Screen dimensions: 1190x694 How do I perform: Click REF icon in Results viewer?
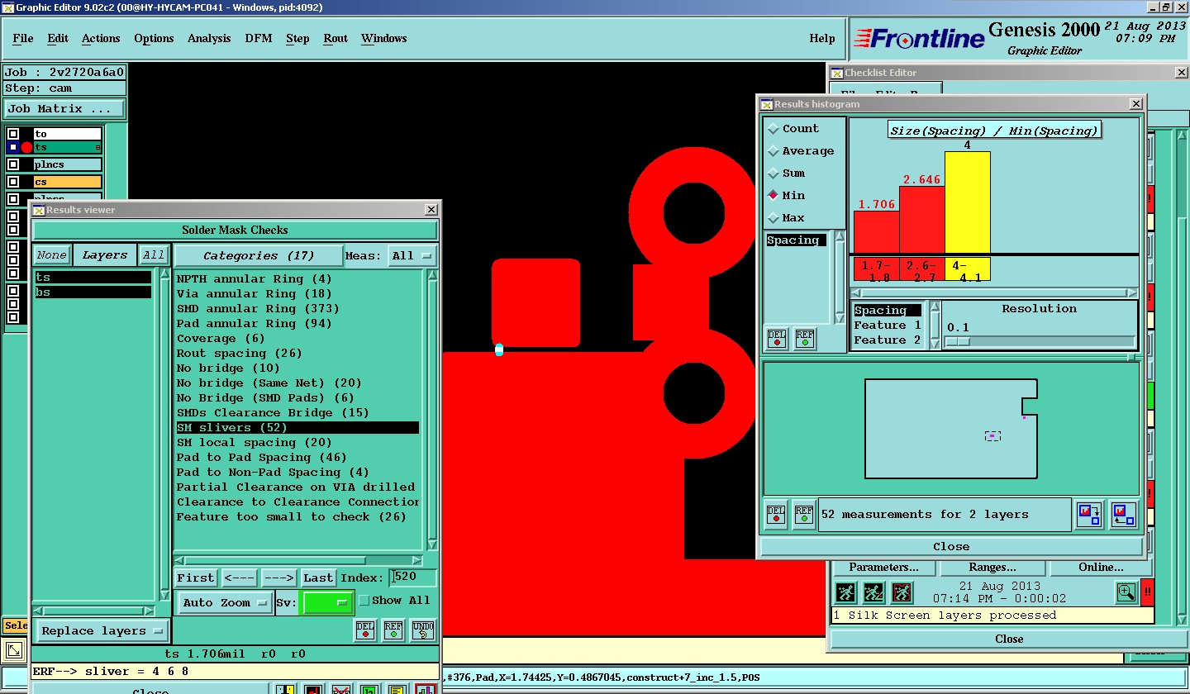click(393, 630)
